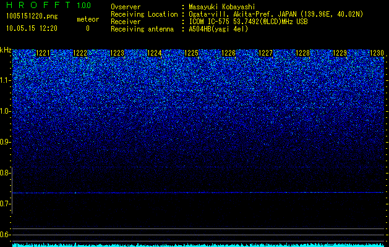Image resolution: width=389 pixels, height=247 pixels.
Task: Click the HROFFT title text
Action: click(x=39, y=5)
